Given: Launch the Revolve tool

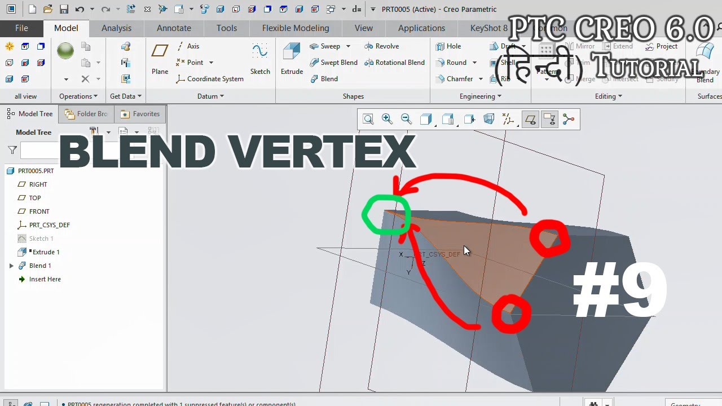Looking at the screenshot, I should 381,46.
